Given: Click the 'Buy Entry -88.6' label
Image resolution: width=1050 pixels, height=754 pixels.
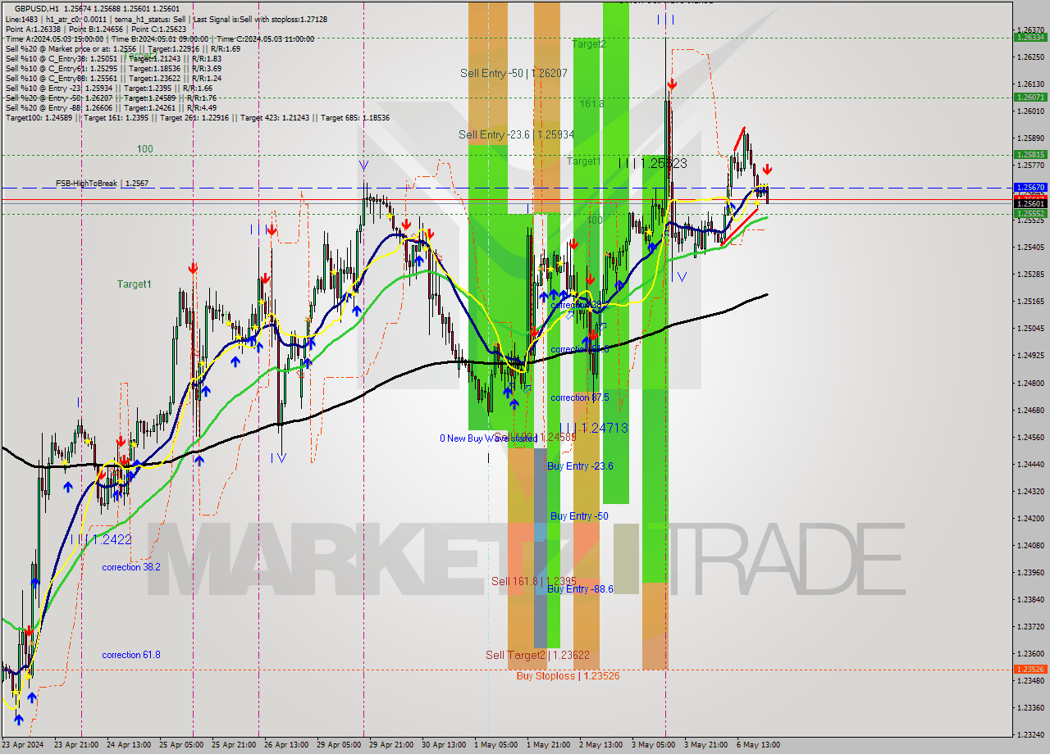Looking at the screenshot, I should (x=580, y=589).
